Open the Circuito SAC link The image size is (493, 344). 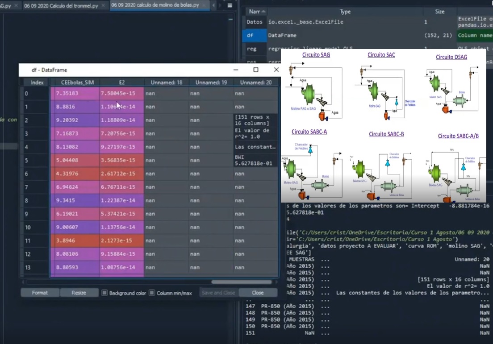pyautogui.click(x=381, y=55)
